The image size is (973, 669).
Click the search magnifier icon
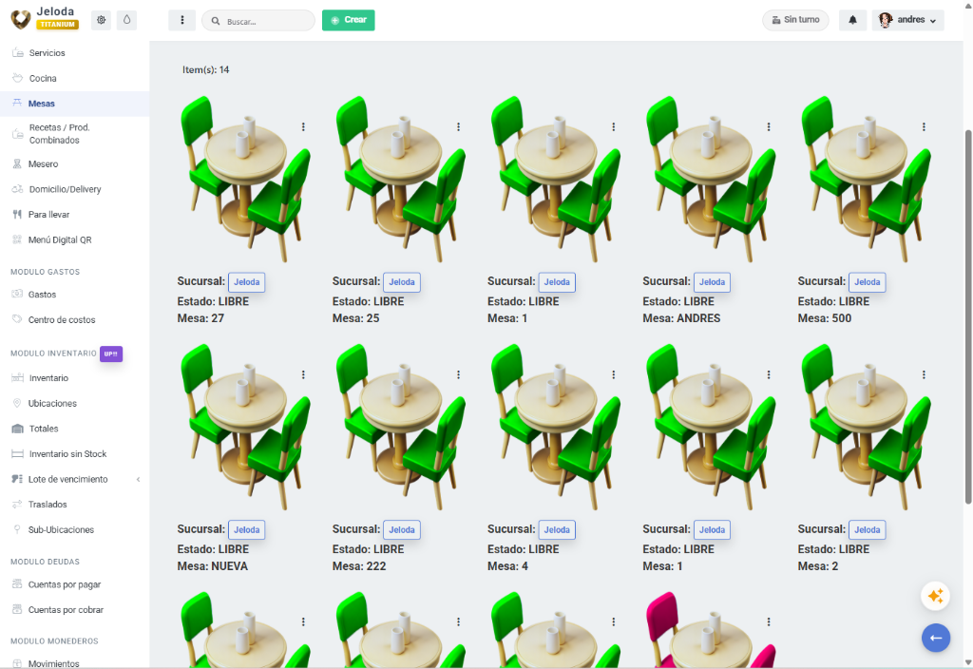pos(216,21)
